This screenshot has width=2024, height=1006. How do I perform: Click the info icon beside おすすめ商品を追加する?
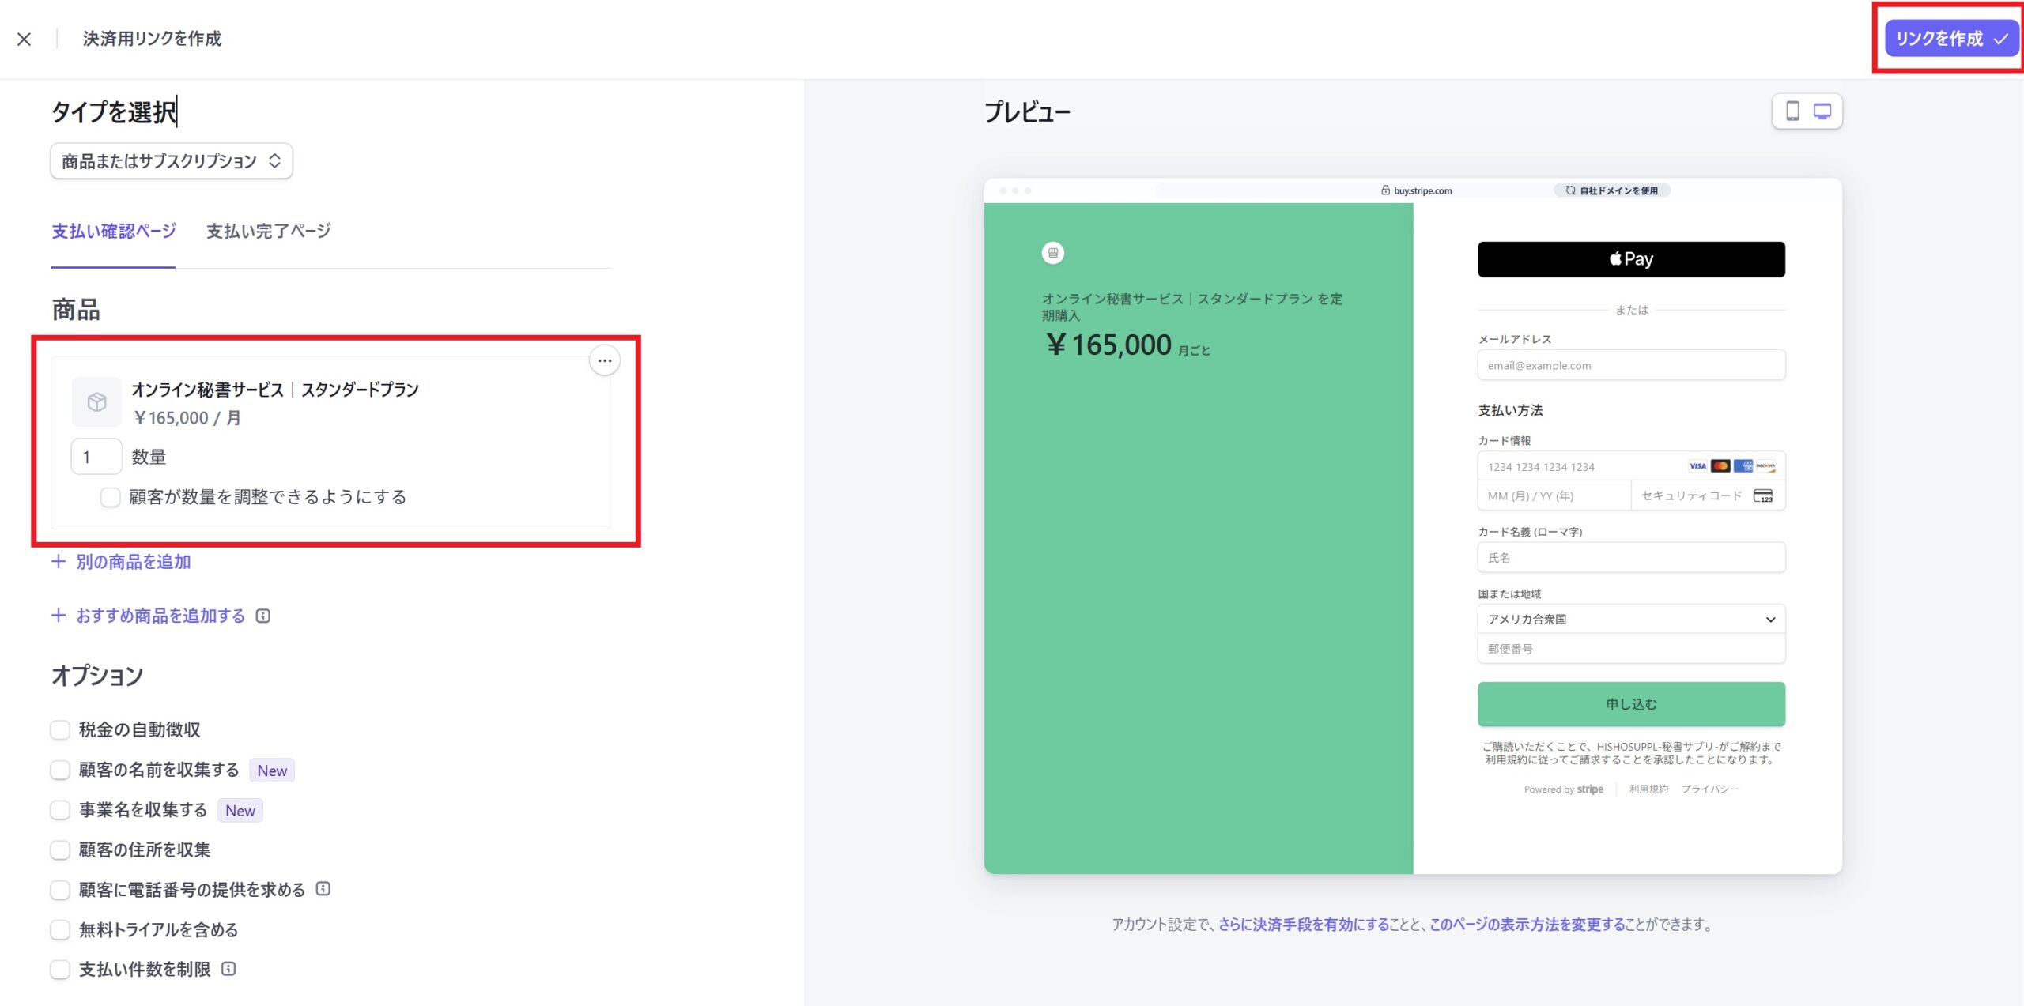[263, 616]
